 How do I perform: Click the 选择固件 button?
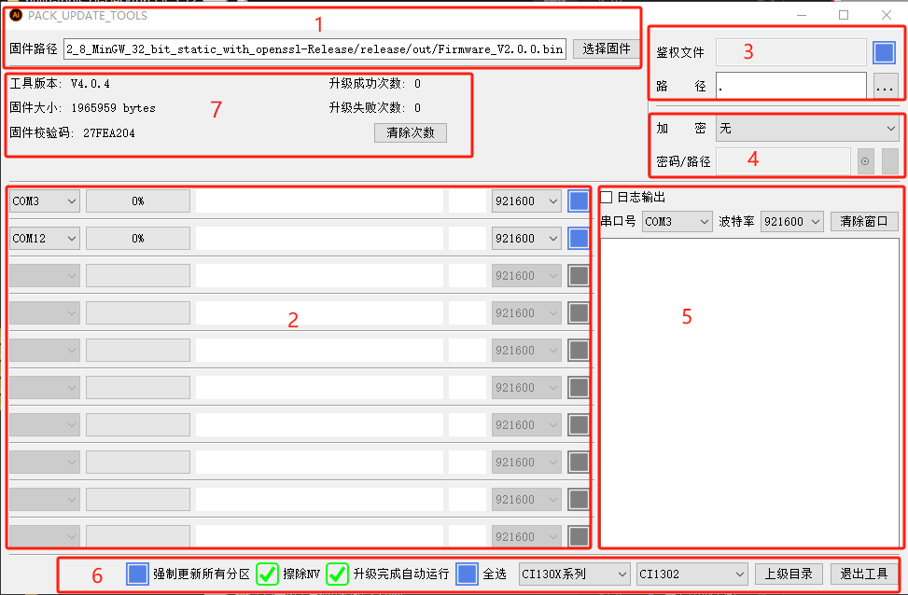tap(605, 49)
